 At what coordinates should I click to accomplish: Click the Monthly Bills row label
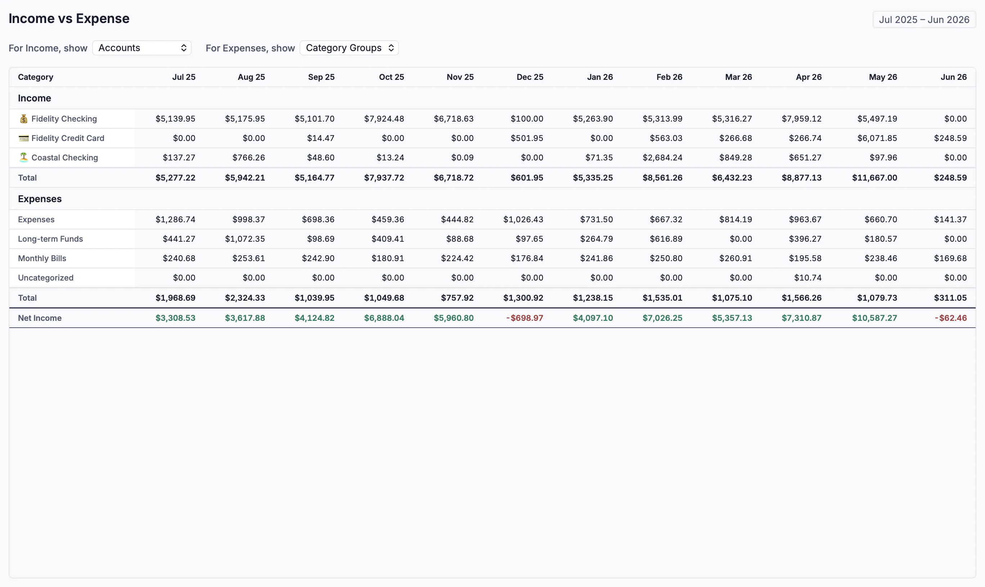click(x=42, y=258)
